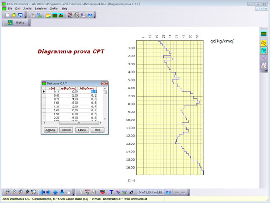Select the hand pan tool
This screenshot has height=203, width=270.
click(x=68, y=192)
